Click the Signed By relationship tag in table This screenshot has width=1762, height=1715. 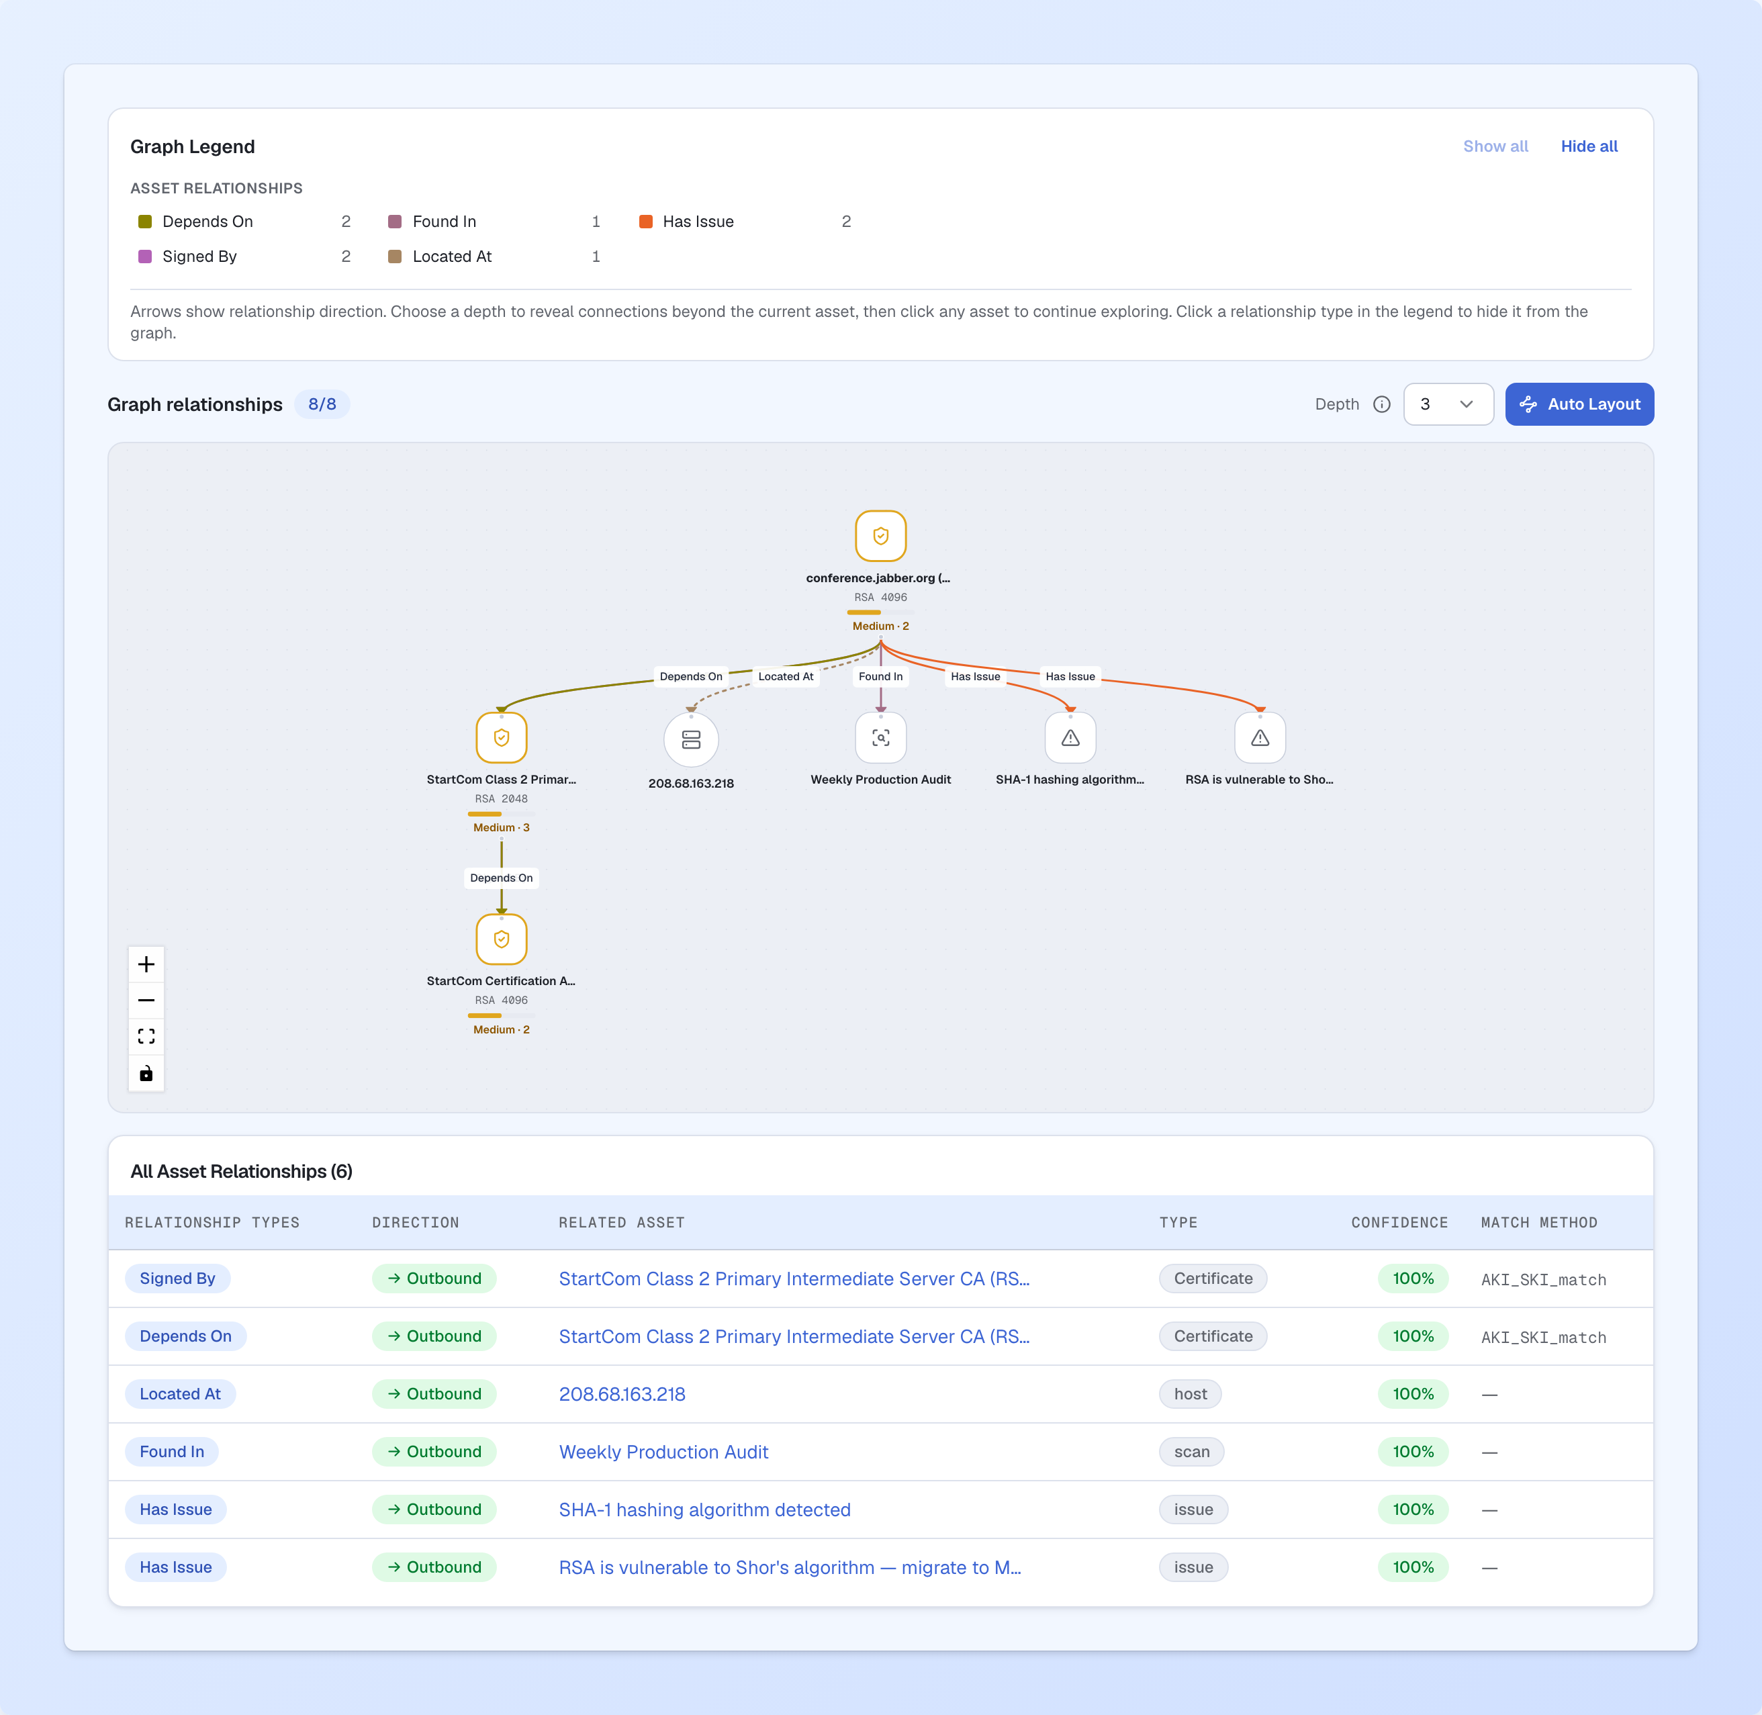pos(177,1278)
